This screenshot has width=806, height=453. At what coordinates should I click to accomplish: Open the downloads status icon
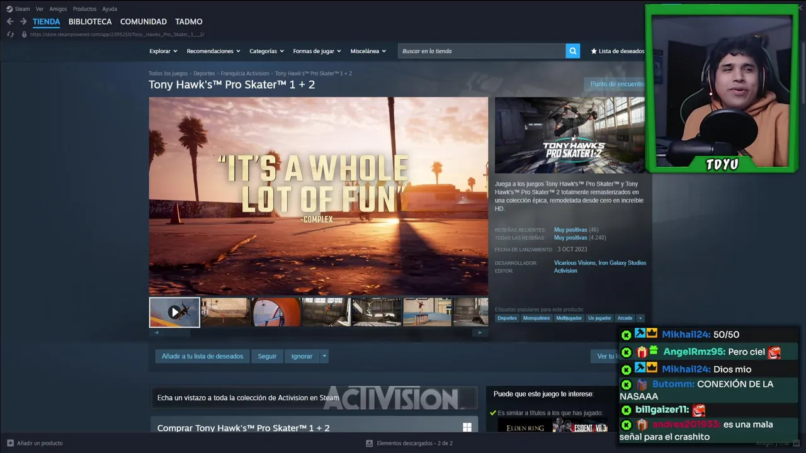(x=370, y=443)
